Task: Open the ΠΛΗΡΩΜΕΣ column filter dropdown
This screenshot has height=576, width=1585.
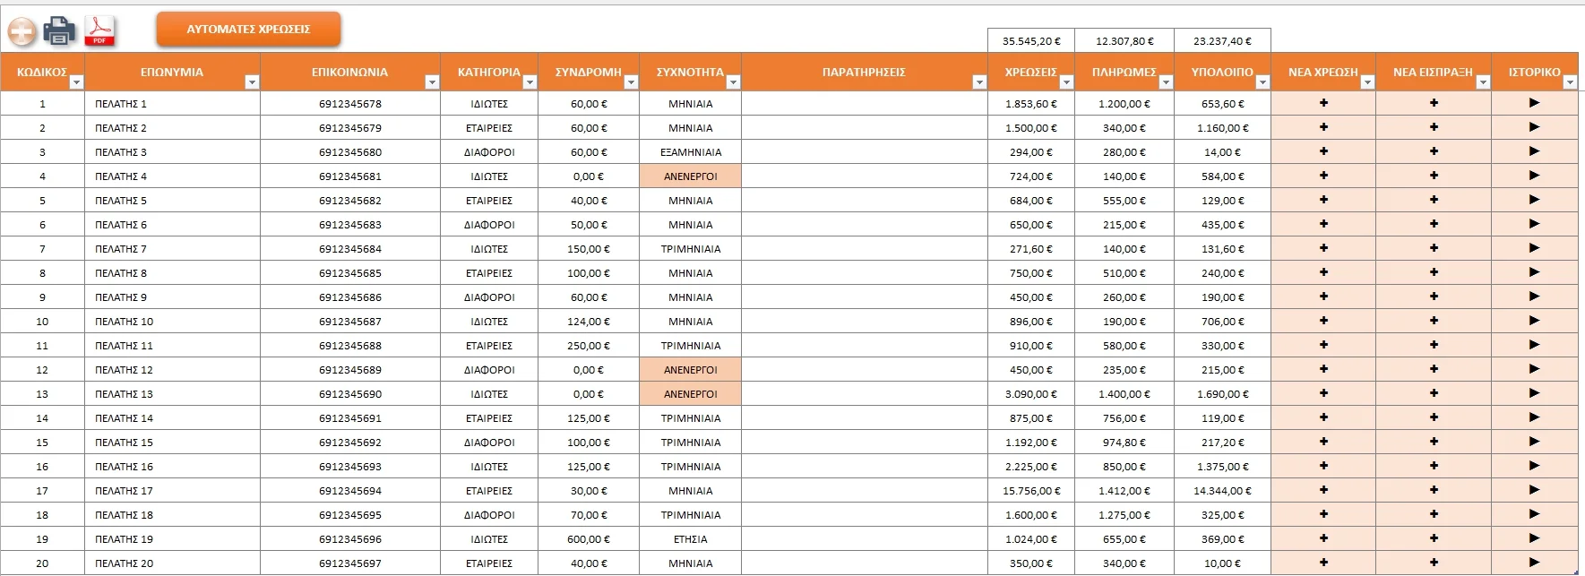Action: click(x=1166, y=82)
